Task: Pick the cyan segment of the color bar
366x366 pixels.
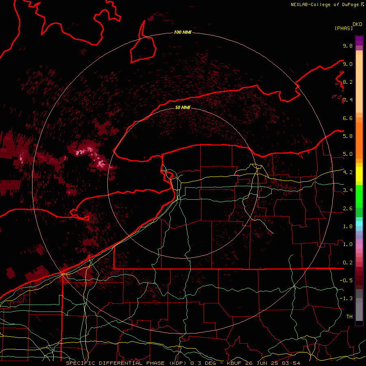Action: (359, 224)
